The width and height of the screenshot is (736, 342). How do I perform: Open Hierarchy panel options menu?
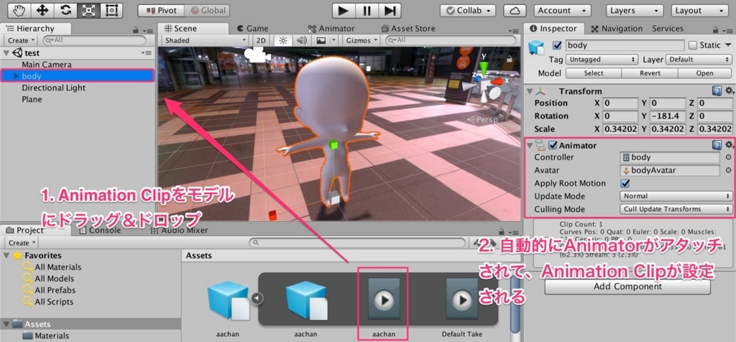148,30
